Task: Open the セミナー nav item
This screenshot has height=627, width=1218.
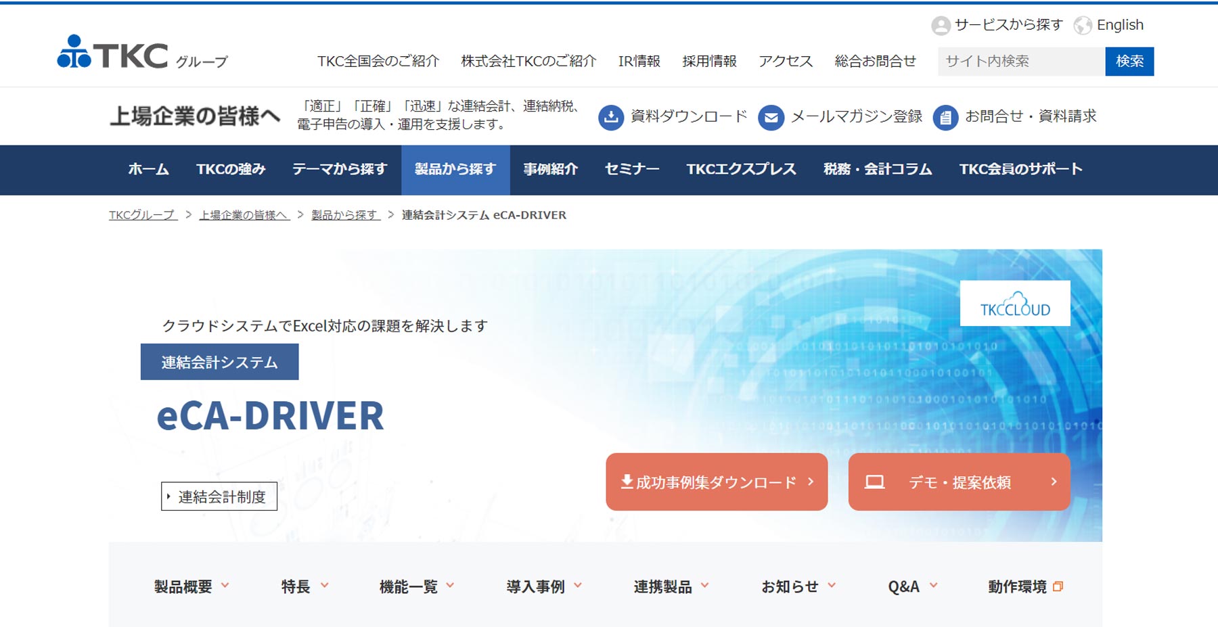Action: (x=632, y=170)
